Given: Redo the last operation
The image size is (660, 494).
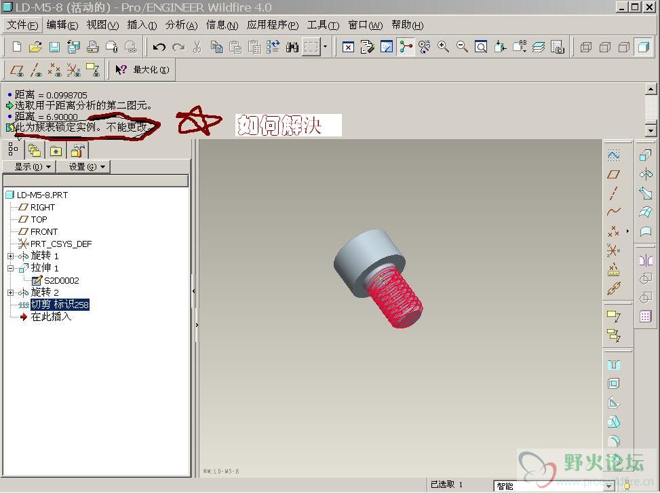Looking at the screenshot, I should pyautogui.click(x=178, y=47).
